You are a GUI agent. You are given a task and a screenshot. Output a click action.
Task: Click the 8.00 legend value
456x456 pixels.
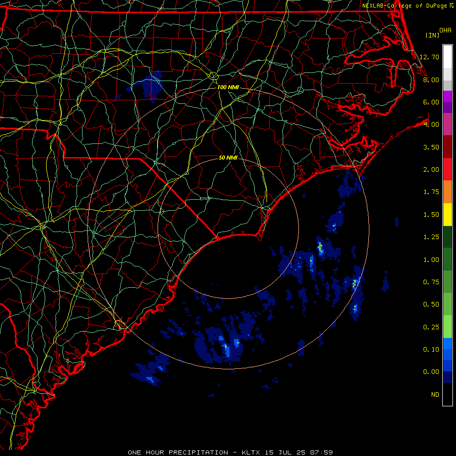point(431,80)
